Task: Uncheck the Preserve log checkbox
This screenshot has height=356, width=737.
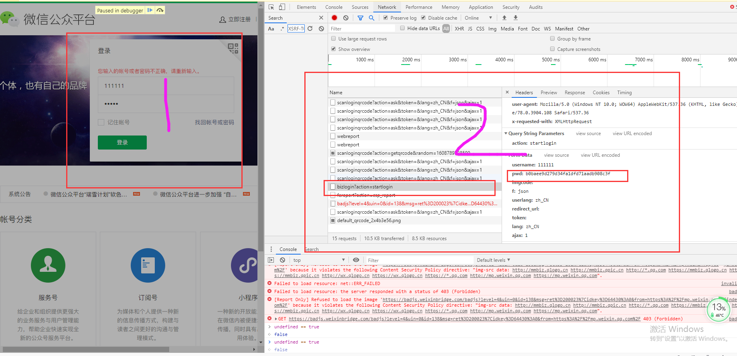Action: coord(385,18)
